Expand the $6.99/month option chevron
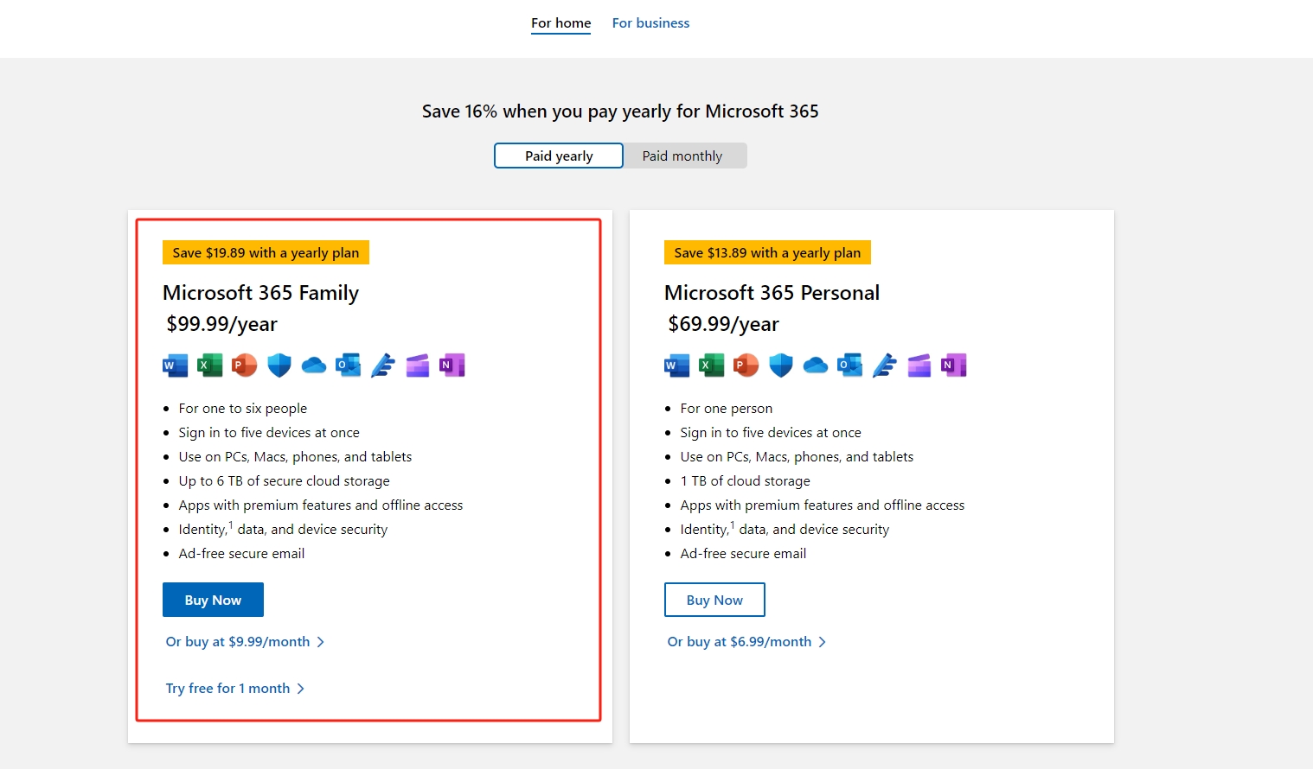The height and width of the screenshot is (769, 1313). click(823, 641)
